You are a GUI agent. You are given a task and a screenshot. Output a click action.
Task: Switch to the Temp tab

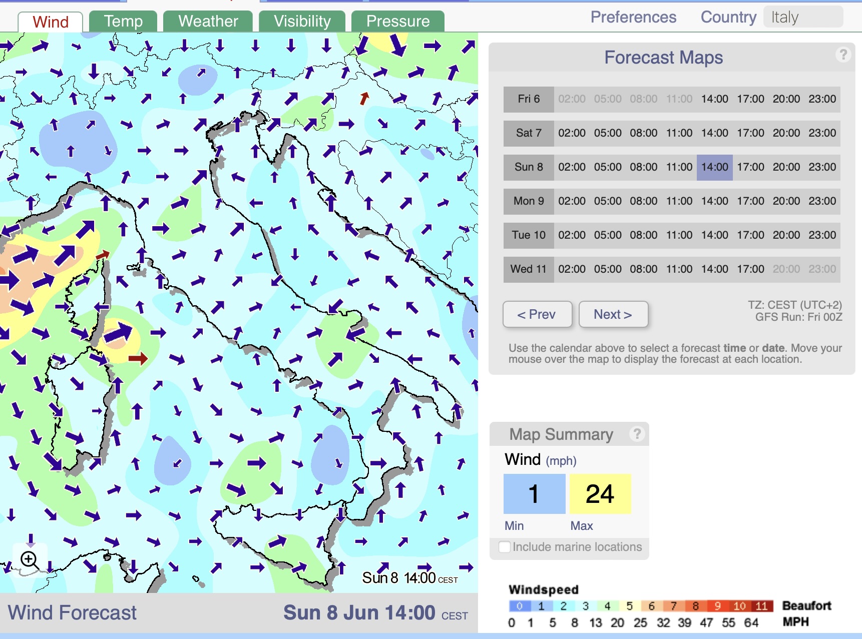(x=123, y=21)
